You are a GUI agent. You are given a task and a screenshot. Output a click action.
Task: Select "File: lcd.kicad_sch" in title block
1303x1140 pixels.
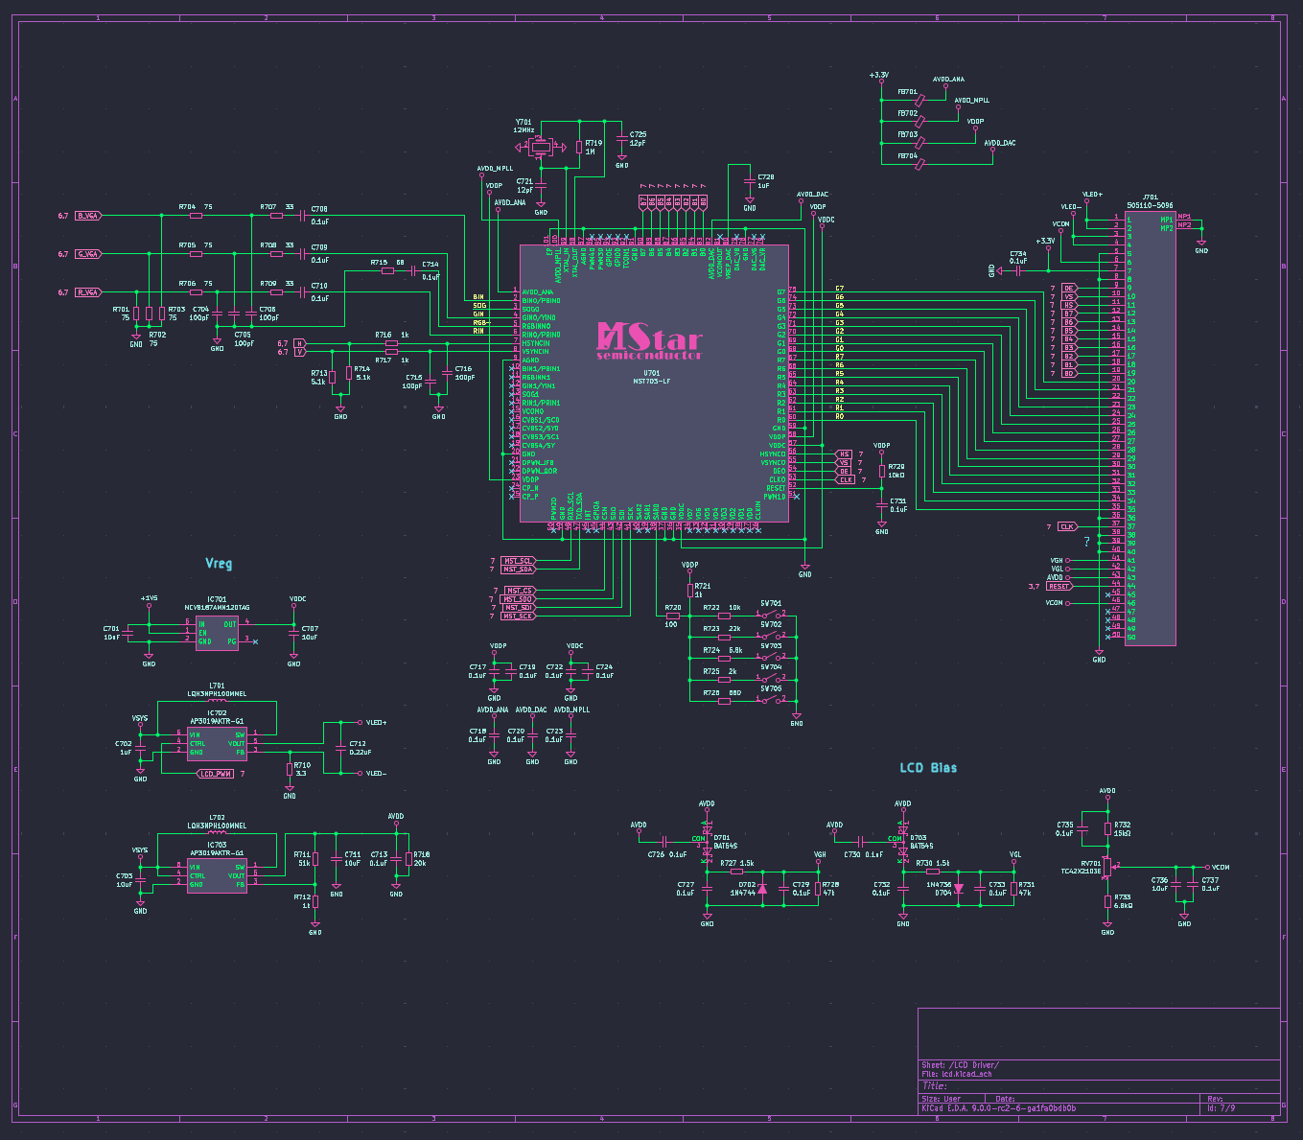956,1074
